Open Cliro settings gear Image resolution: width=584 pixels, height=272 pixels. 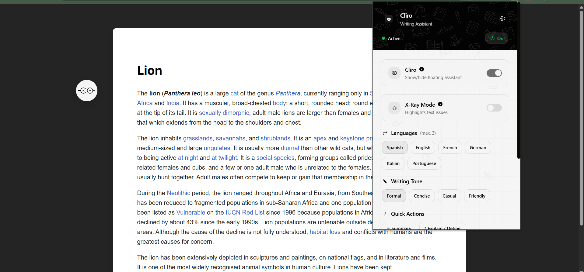coord(502,19)
